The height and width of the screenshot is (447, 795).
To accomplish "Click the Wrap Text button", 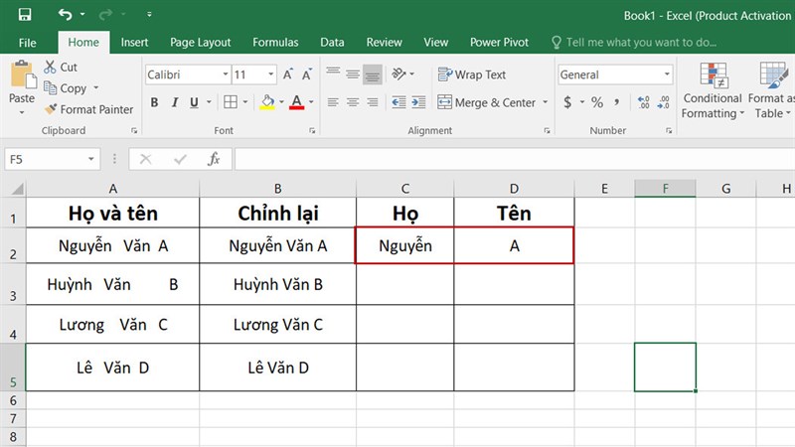I will click(471, 75).
